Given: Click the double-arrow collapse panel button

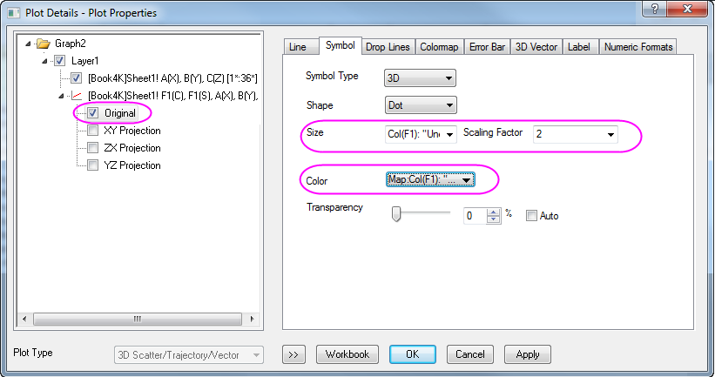Looking at the screenshot, I should coord(293,354).
